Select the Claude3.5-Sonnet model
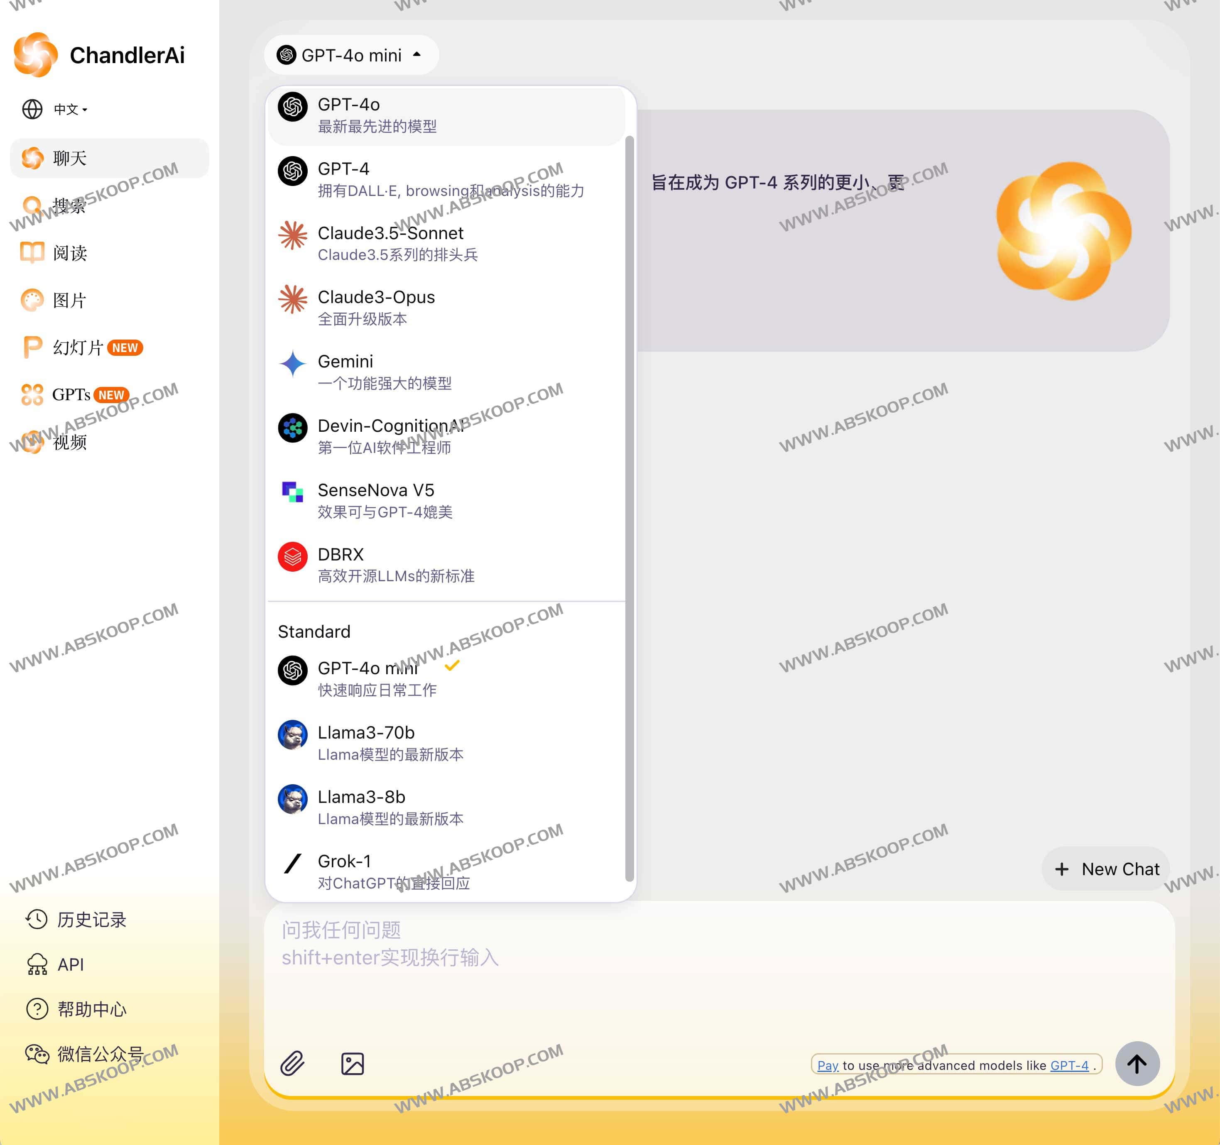 (x=390, y=243)
